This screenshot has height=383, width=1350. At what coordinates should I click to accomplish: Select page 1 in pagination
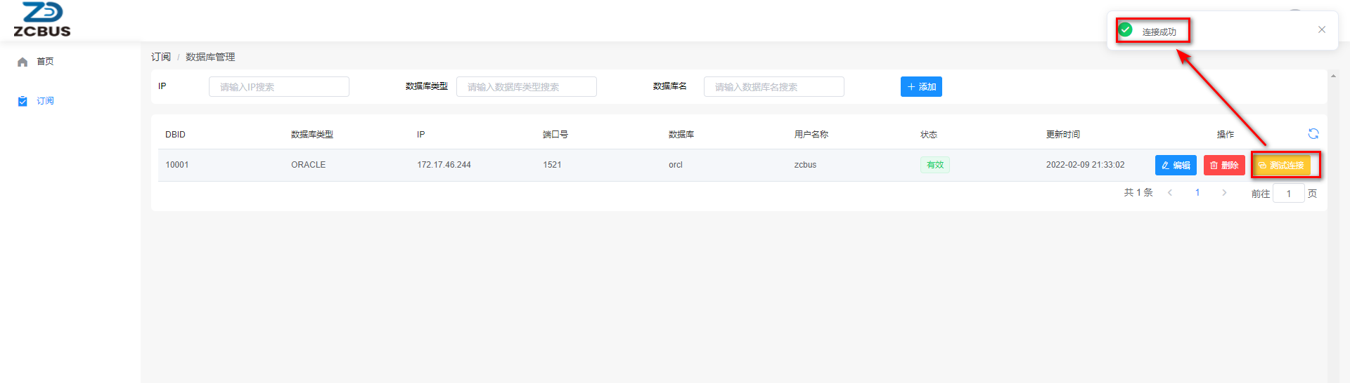pyautogui.click(x=1197, y=193)
